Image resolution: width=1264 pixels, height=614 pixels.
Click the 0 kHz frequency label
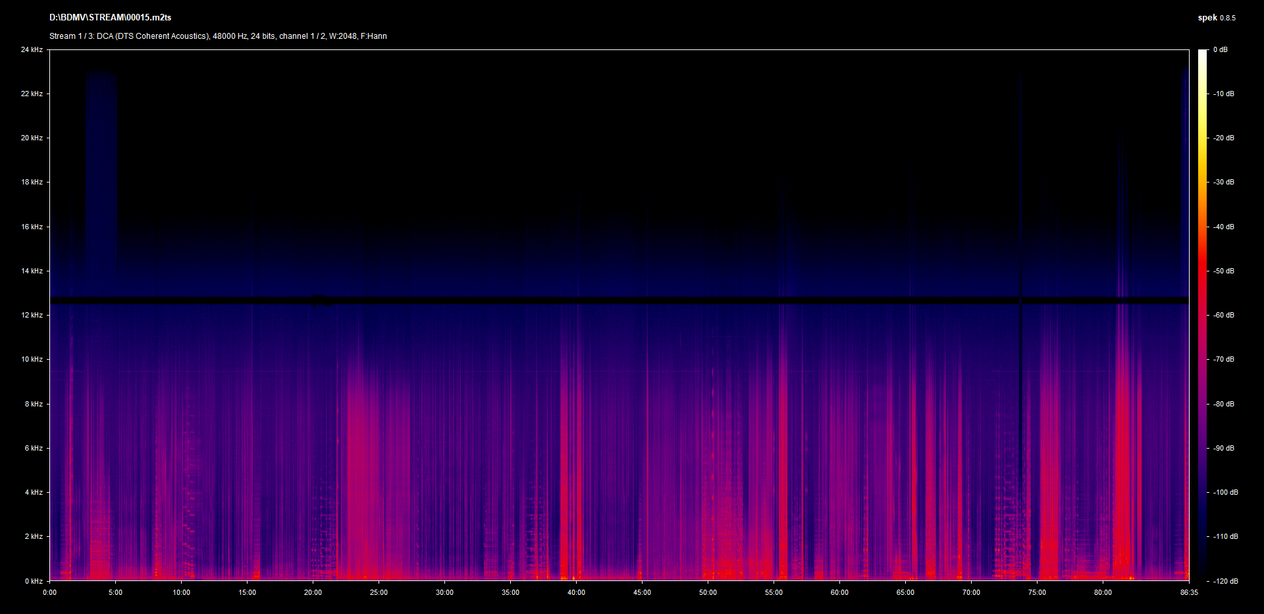pyautogui.click(x=34, y=581)
